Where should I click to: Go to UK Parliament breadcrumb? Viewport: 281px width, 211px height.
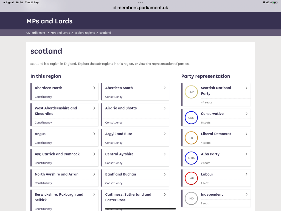click(36, 33)
